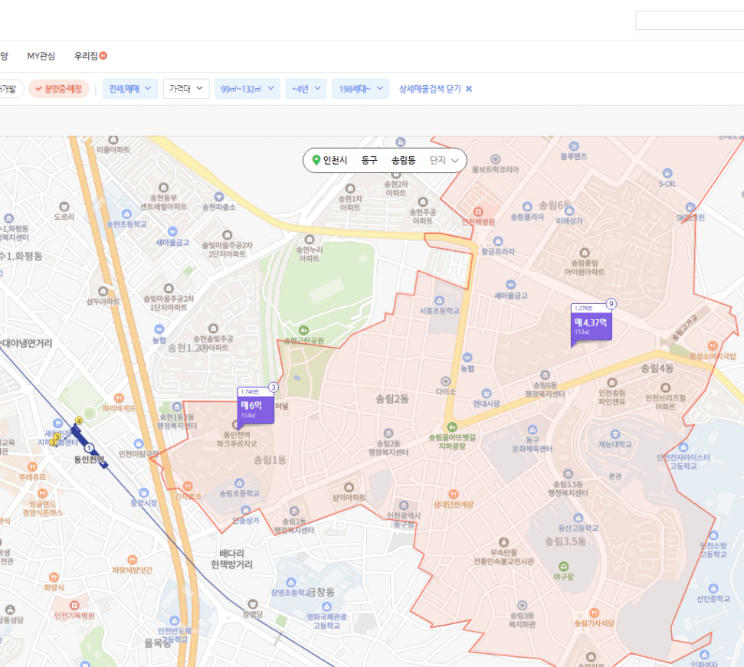Toggle the 분양중·예정 filter chip

59,89
